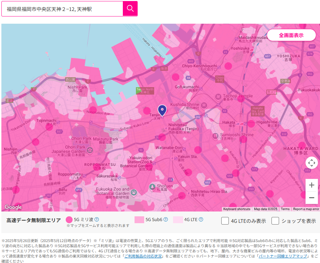320x263 pixels.
Task: Open 5G ミリ波 help question icon
Action: (x=97, y=219)
